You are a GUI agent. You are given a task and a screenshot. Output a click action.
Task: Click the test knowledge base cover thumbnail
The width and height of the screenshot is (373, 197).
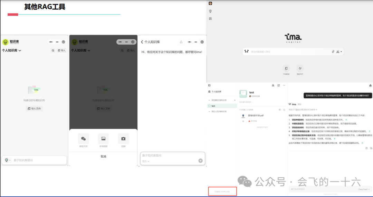coord(243,94)
